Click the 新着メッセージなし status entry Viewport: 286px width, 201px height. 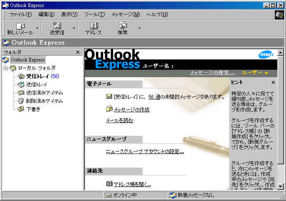point(196,195)
